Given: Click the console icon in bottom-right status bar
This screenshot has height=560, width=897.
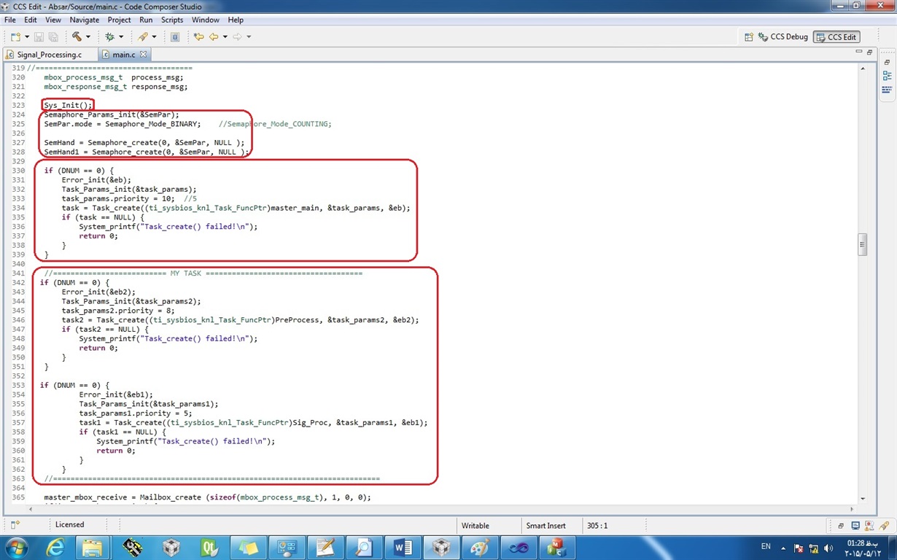Looking at the screenshot, I should click(x=855, y=526).
